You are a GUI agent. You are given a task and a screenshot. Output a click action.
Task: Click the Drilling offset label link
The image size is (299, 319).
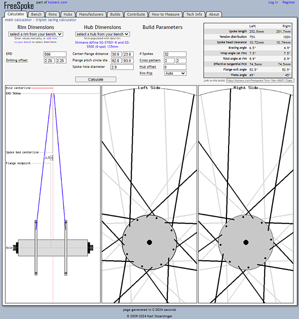(x=17, y=60)
